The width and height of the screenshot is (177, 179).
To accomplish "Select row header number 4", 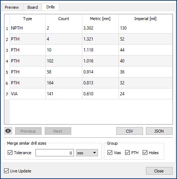I will pos(7,61).
